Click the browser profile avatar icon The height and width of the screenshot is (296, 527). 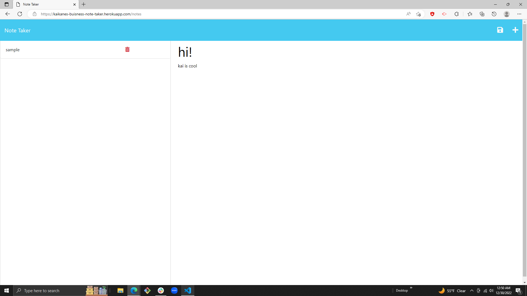tap(506, 14)
